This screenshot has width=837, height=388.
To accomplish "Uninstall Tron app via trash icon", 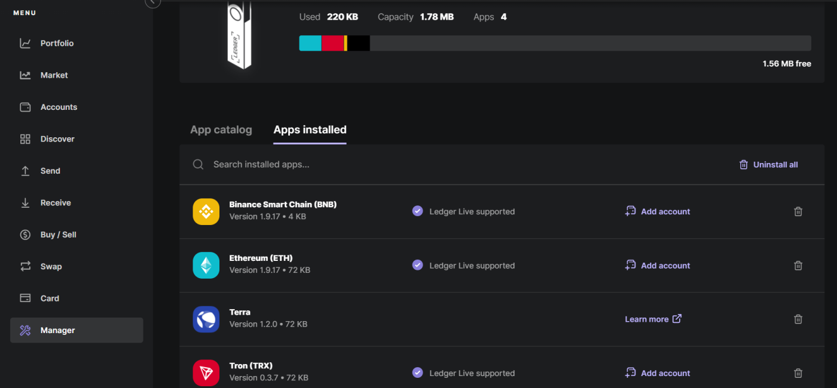I will tap(798, 373).
